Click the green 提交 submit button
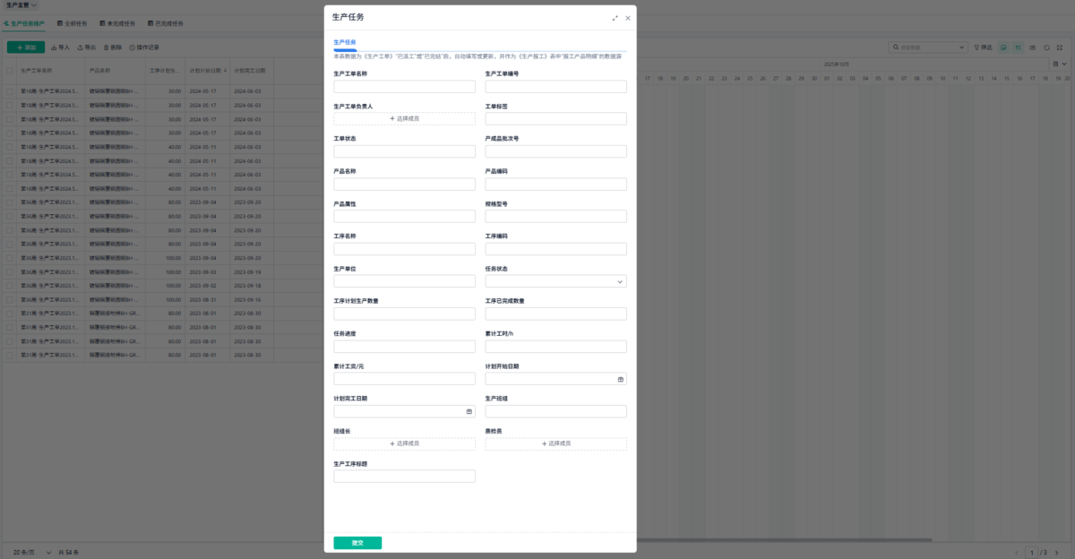Screen dimensions: 1075x559 coord(357,543)
